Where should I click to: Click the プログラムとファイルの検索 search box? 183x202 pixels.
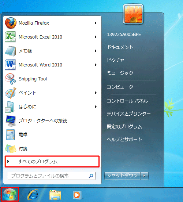(52, 176)
